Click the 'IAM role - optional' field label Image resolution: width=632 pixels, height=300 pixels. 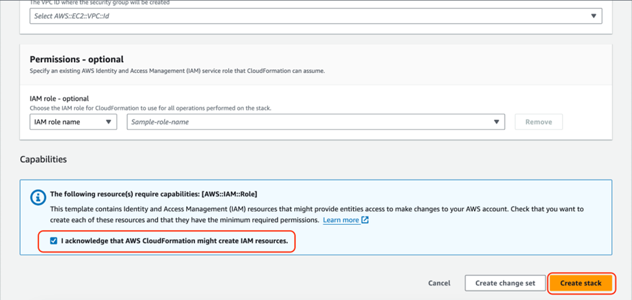[x=59, y=98]
